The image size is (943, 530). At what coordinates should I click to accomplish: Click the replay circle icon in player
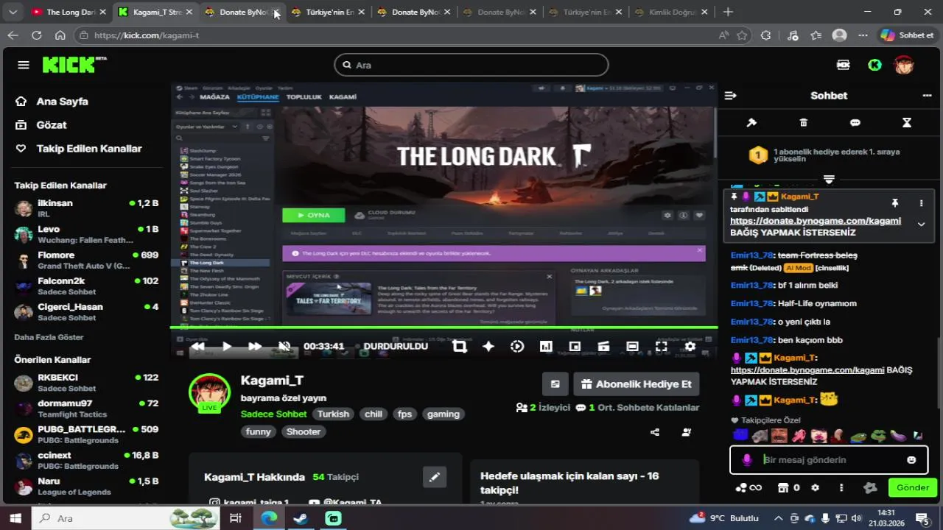point(517,346)
